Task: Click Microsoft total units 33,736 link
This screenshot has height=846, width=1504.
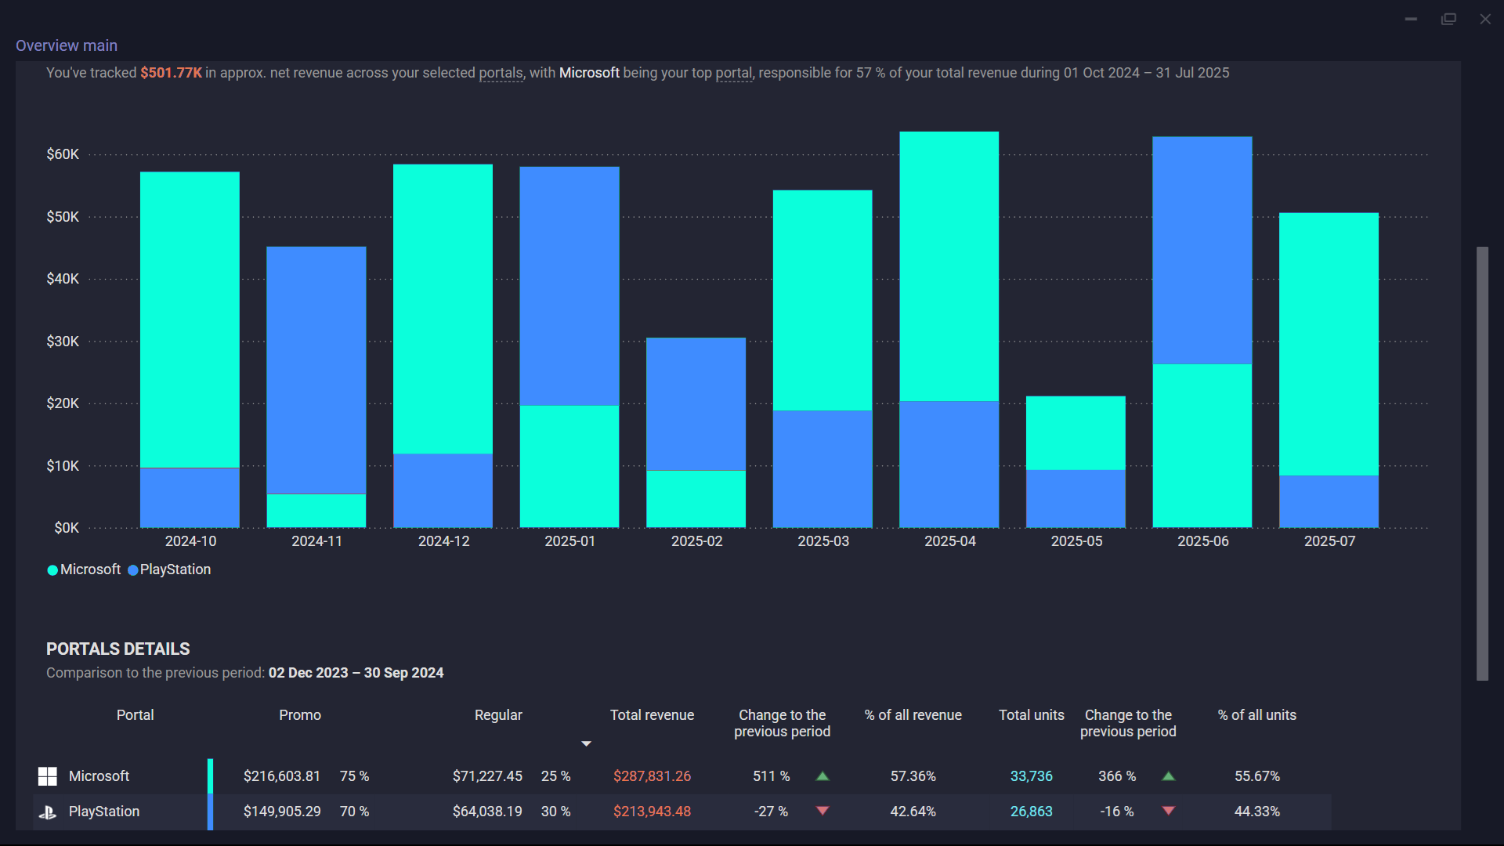Action: [x=1031, y=776]
